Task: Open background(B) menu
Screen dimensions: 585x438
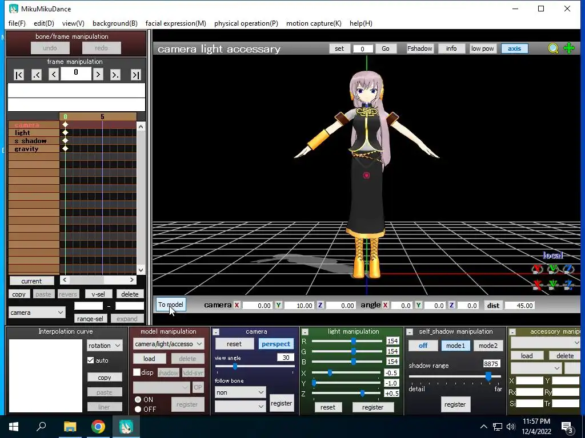Action: click(115, 23)
